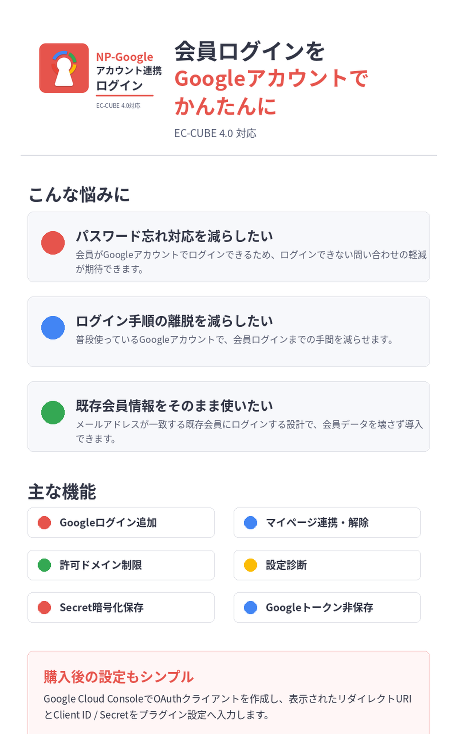Click the こんな悩みに section heading
This screenshot has height=734, width=457.
tap(79, 194)
